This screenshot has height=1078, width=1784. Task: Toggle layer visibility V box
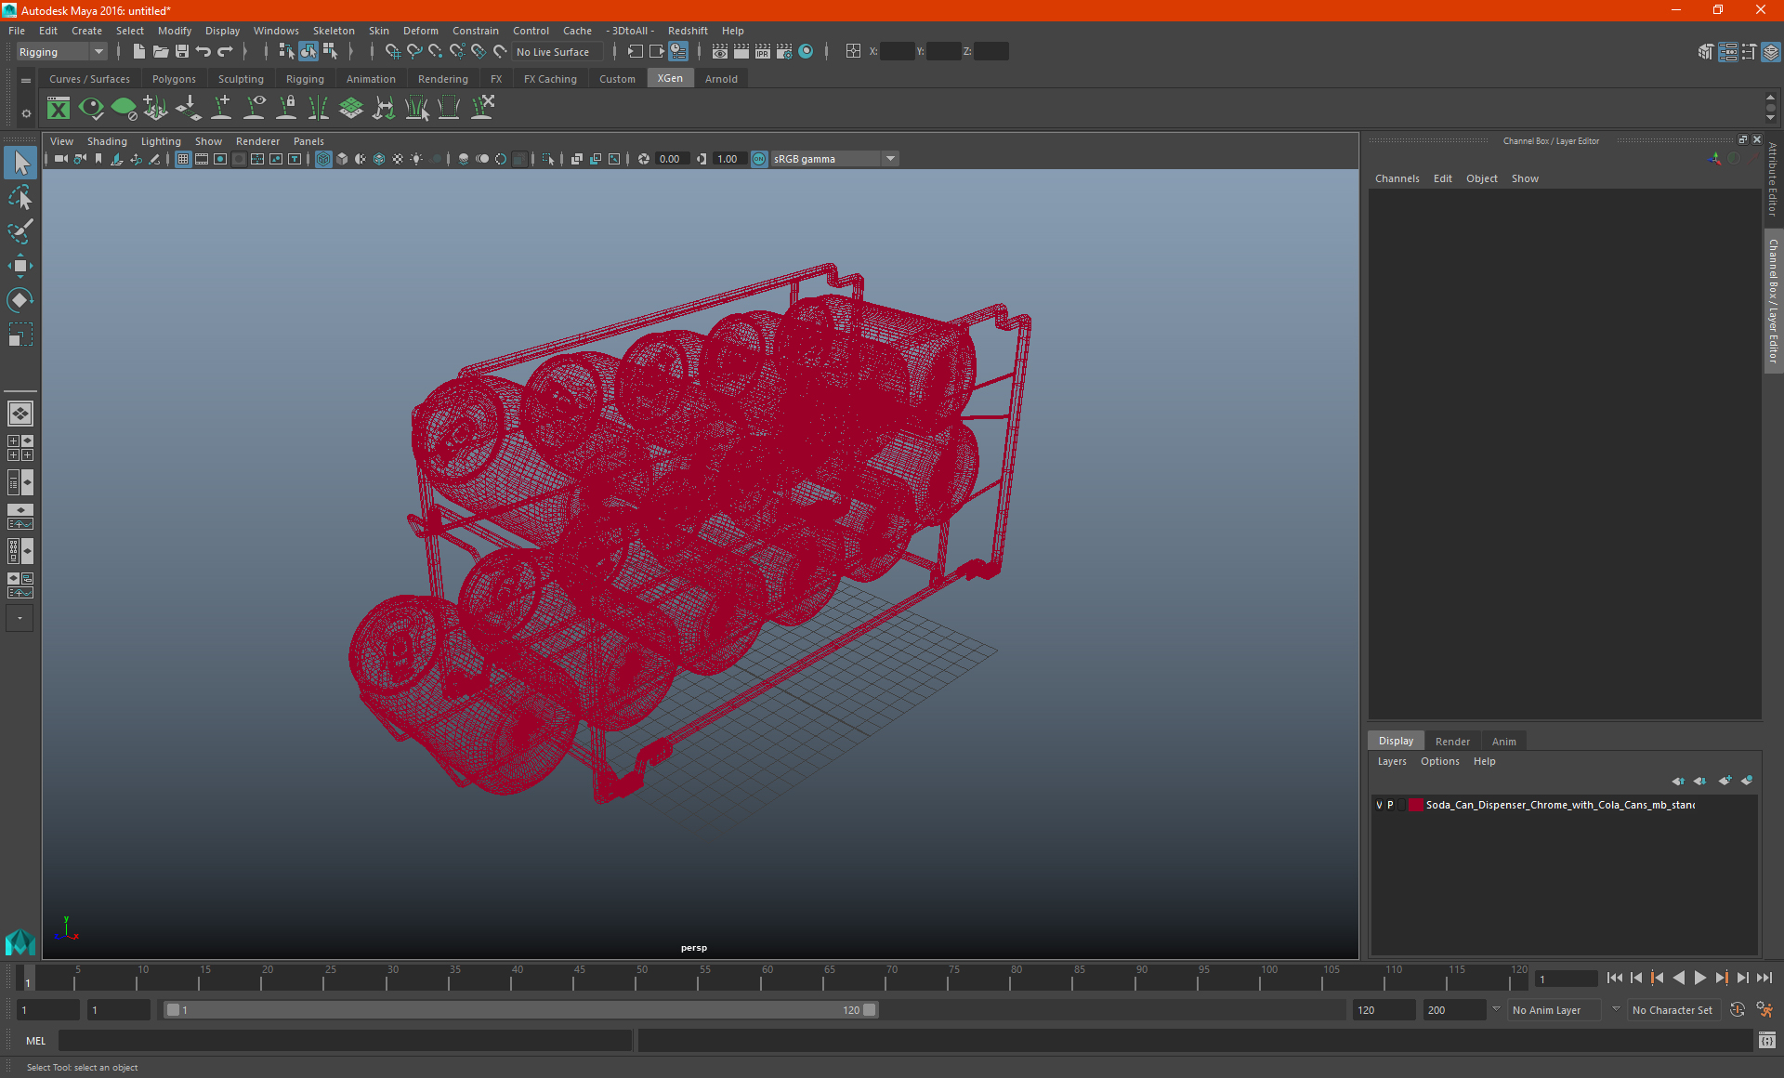pos(1379,805)
